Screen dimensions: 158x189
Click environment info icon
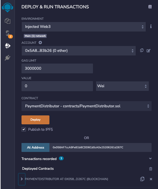pos(151,26)
